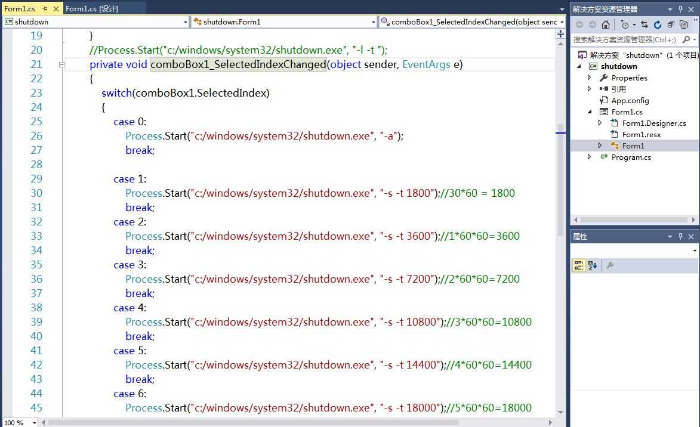Click the editor horizontal scrollbar right arrow

click(x=550, y=423)
